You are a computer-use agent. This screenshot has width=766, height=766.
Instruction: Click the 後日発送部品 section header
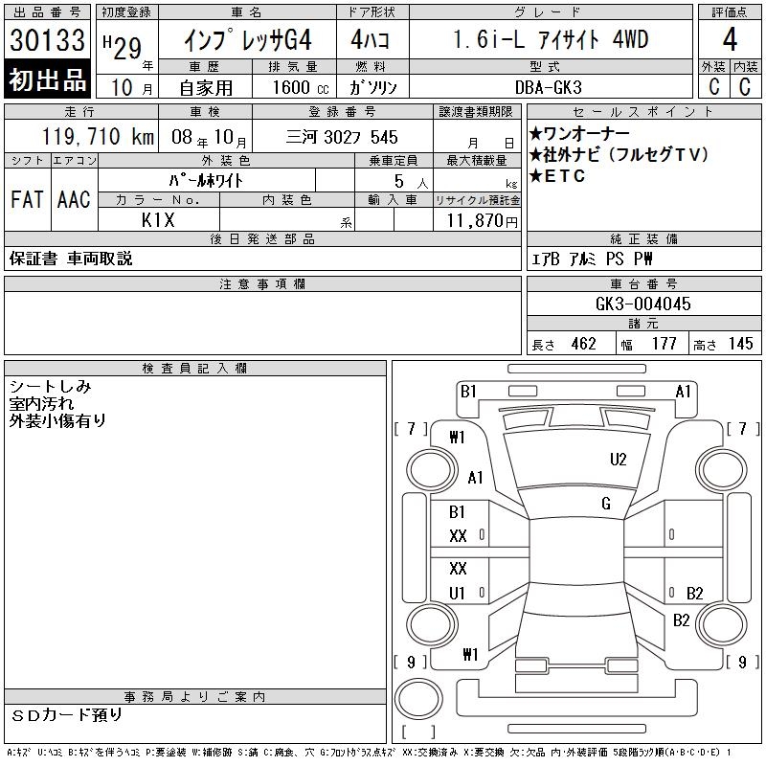pos(262,238)
